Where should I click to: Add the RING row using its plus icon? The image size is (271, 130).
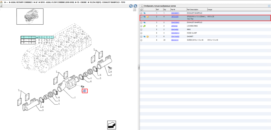141,29
